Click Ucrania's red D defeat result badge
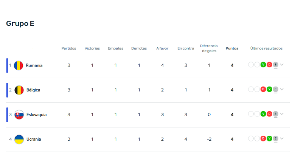Screen dimensions: 295x152 click(x=263, y=138)
